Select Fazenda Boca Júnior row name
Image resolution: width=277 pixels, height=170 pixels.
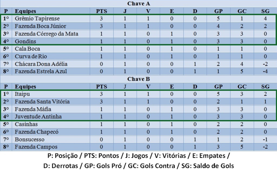pos(41,26)
